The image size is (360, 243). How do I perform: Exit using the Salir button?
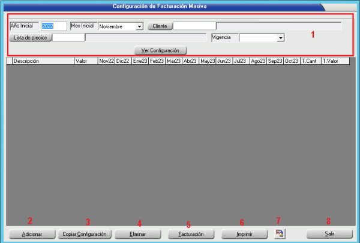[329, 233]
